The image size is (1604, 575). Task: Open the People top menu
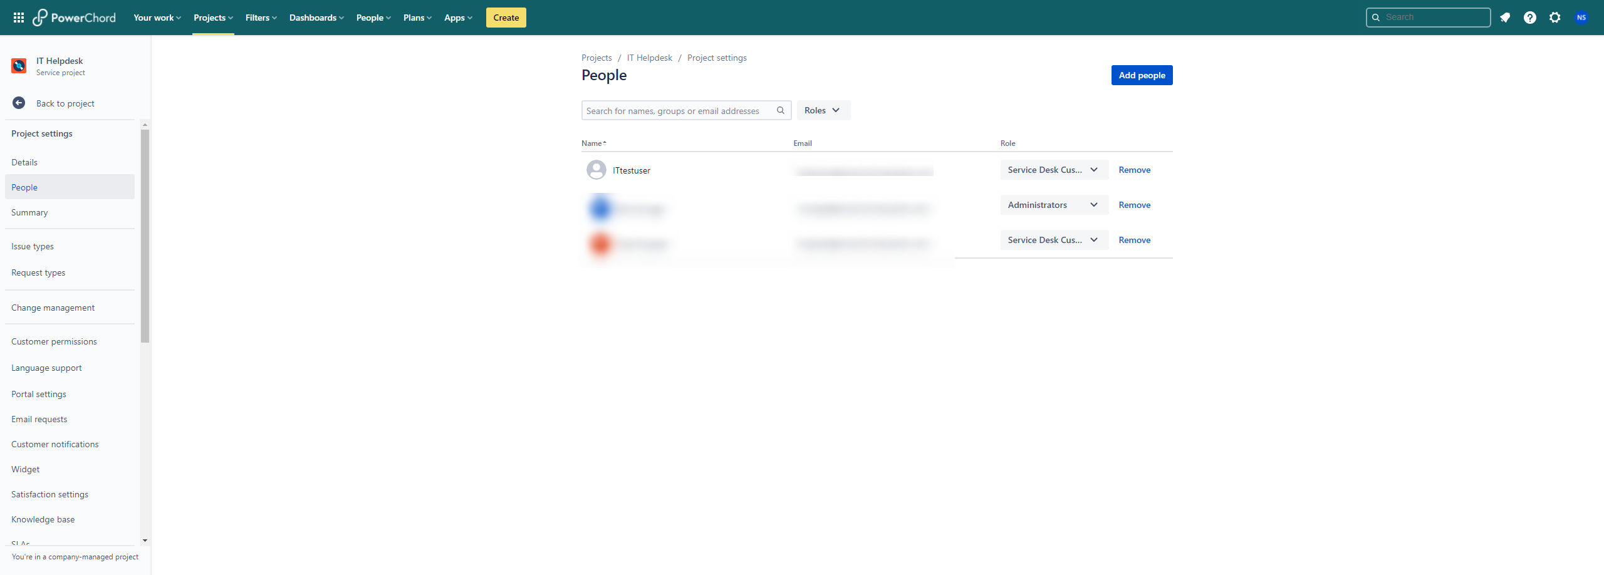[x=373, y=18]
